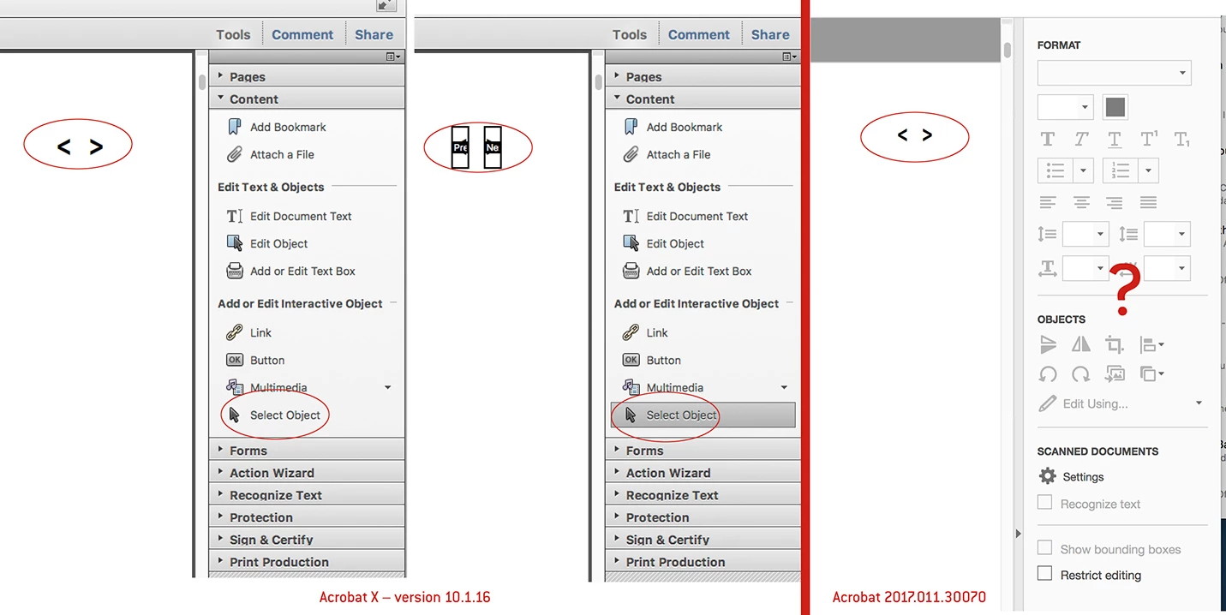Expand Recognize Text in the left panel
The height and width of the screenshot is (615, 1226).
click(x=307, y=494)
